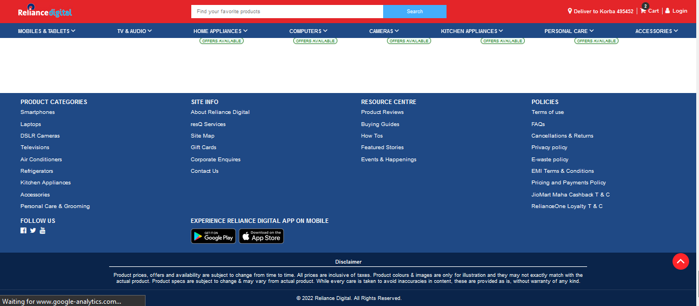Screen dimensions: 699x306
Task: Expand the Accessories menu
Action: [657, 31]
